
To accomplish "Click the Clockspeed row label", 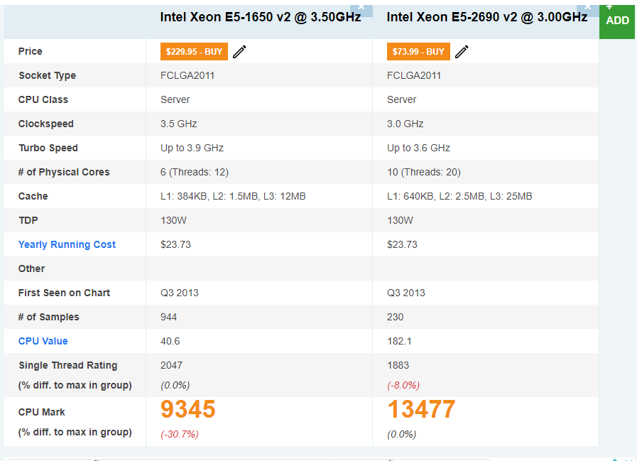I will coord(46,124).
